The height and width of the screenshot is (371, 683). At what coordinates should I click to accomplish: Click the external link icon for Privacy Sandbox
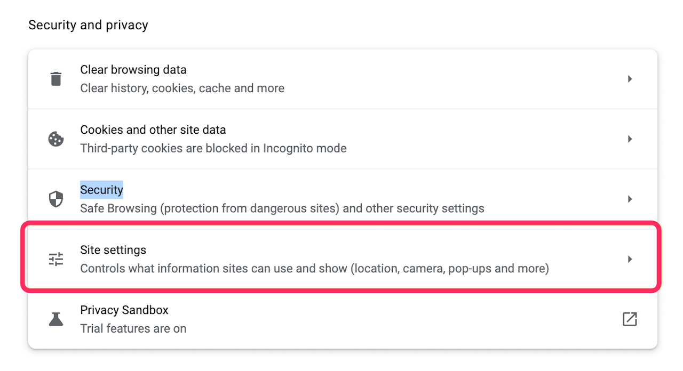pos(630,319)
